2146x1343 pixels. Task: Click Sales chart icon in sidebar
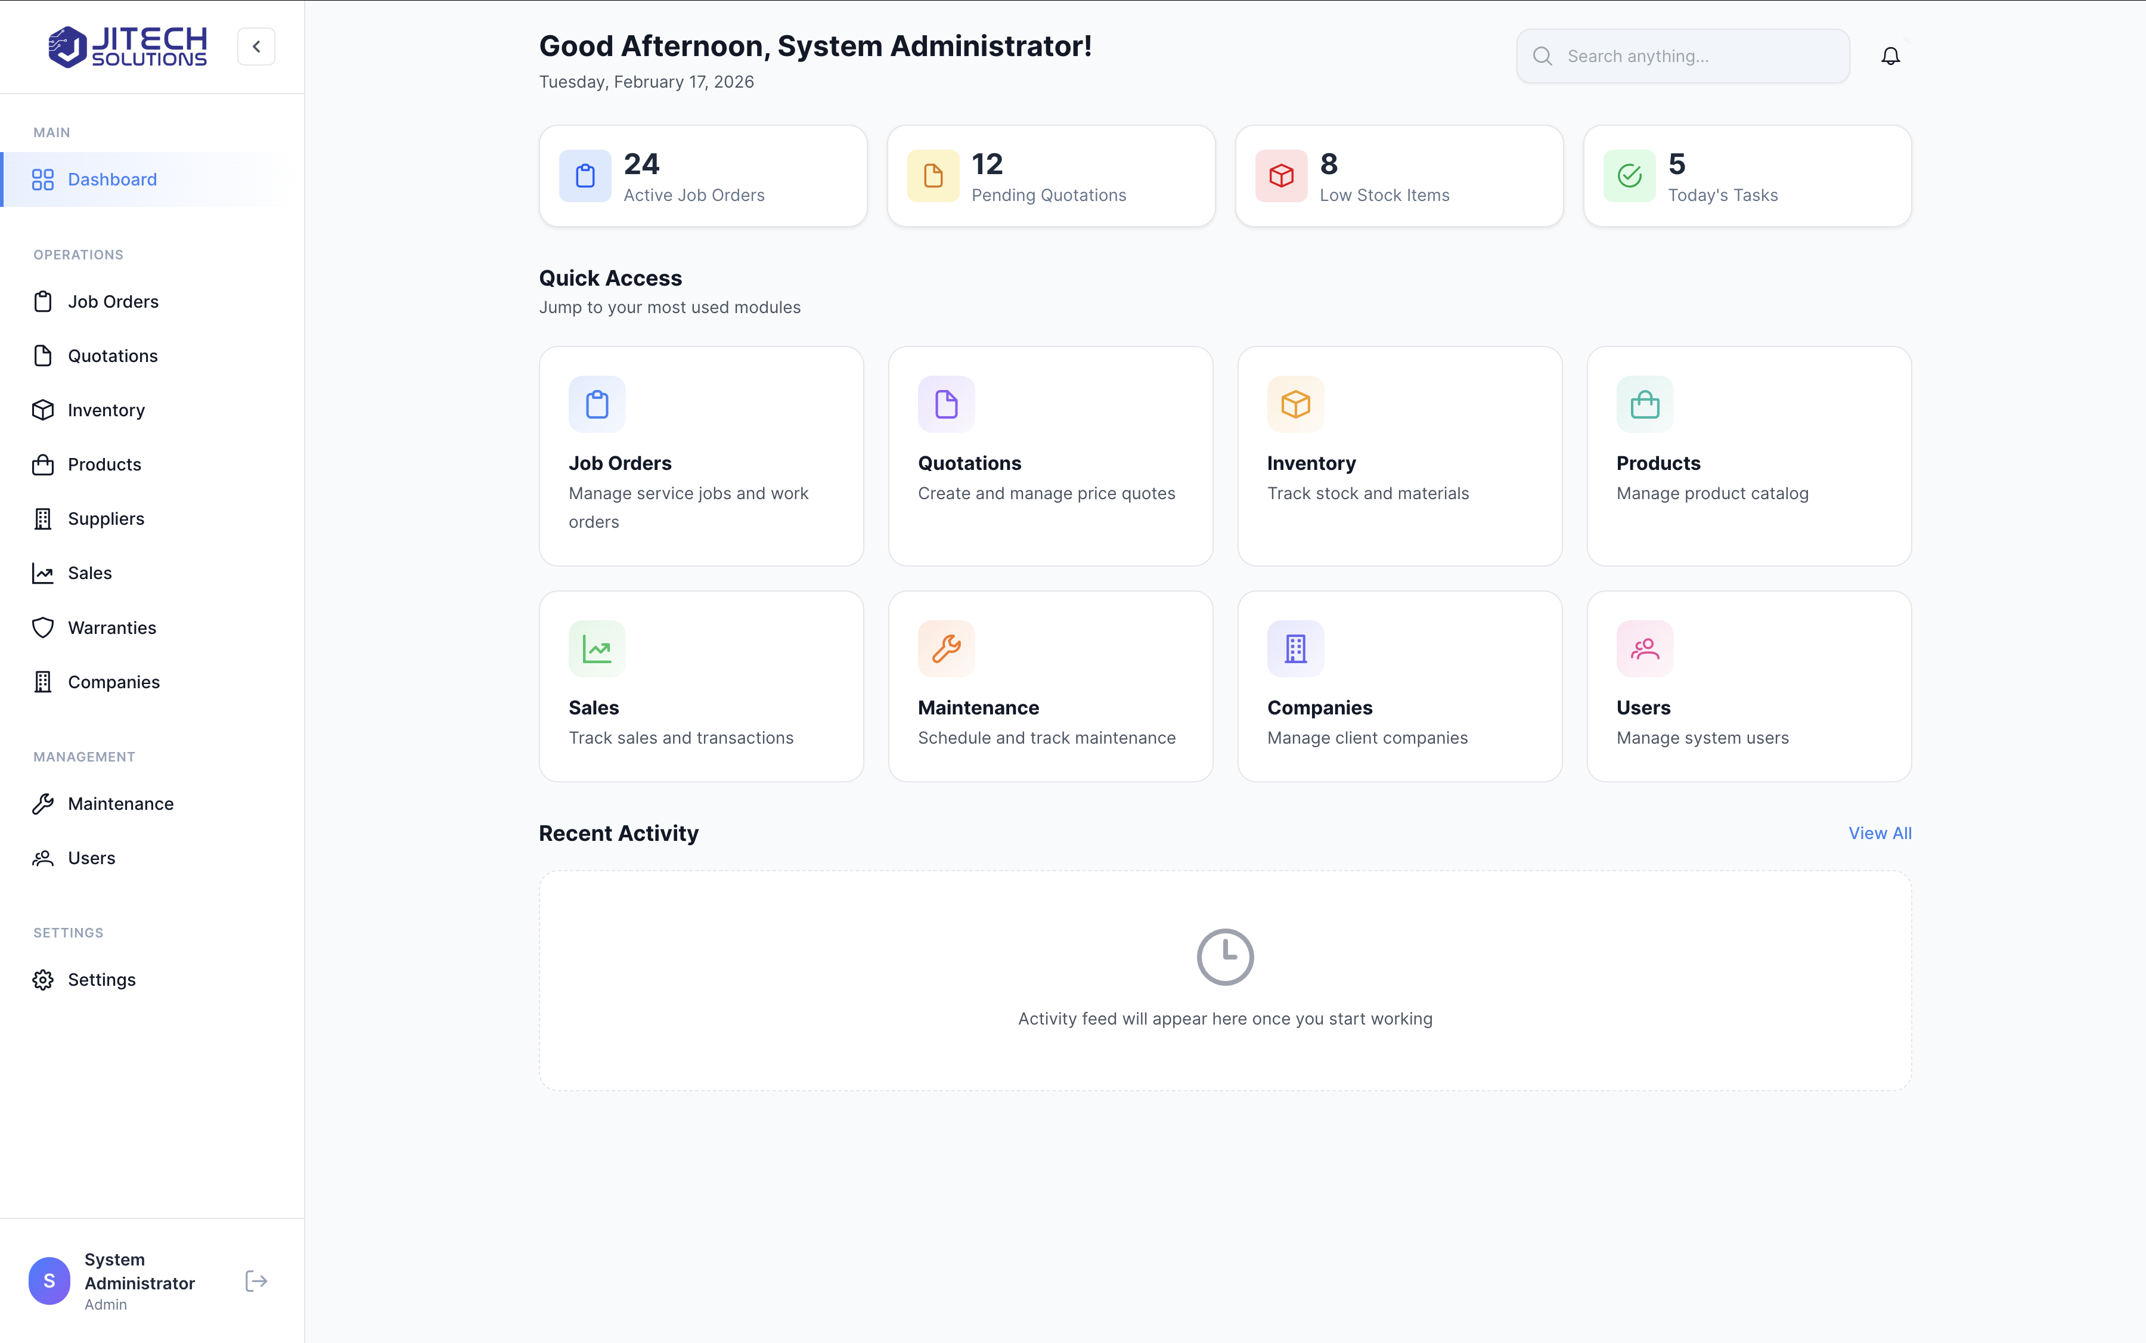(x=42, y=573)
